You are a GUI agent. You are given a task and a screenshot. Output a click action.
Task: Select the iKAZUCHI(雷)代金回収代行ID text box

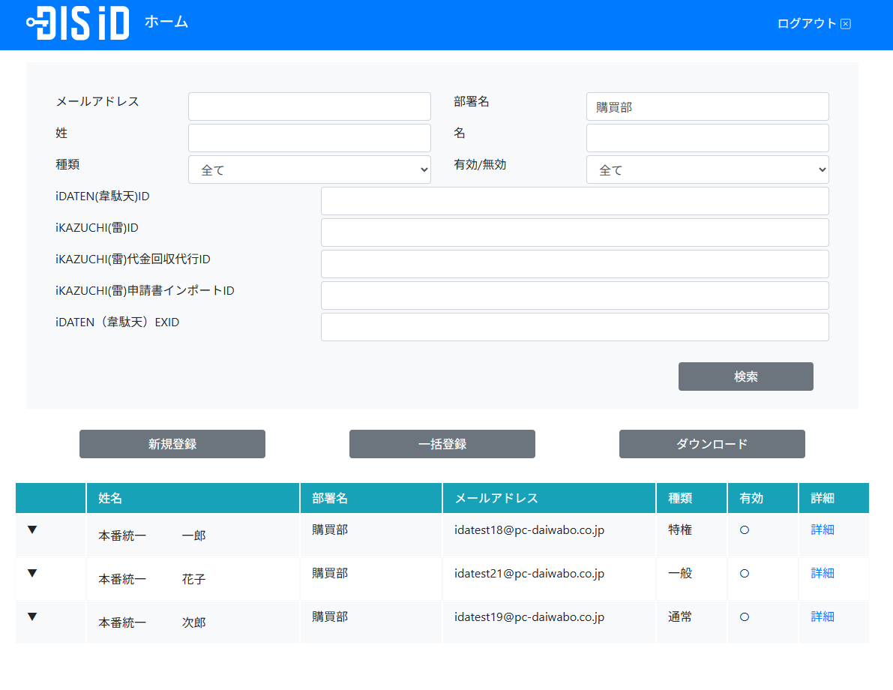tap(574, 264)
